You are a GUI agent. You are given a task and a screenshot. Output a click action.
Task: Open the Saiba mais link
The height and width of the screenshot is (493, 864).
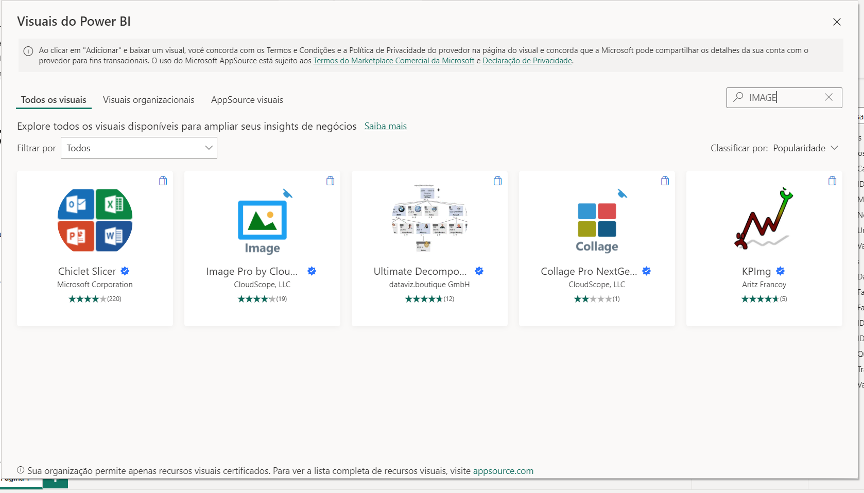[x=386, y=126]
